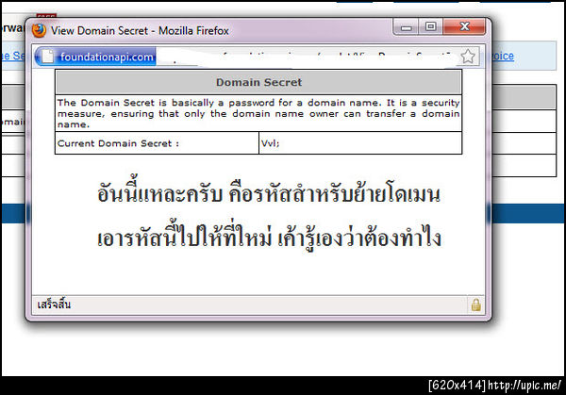The height and width of the screenshot is (395, 566).
Task: Click the secret value 'Vvl;' cell
Action: pyautogui.click(x=360, y=143)
